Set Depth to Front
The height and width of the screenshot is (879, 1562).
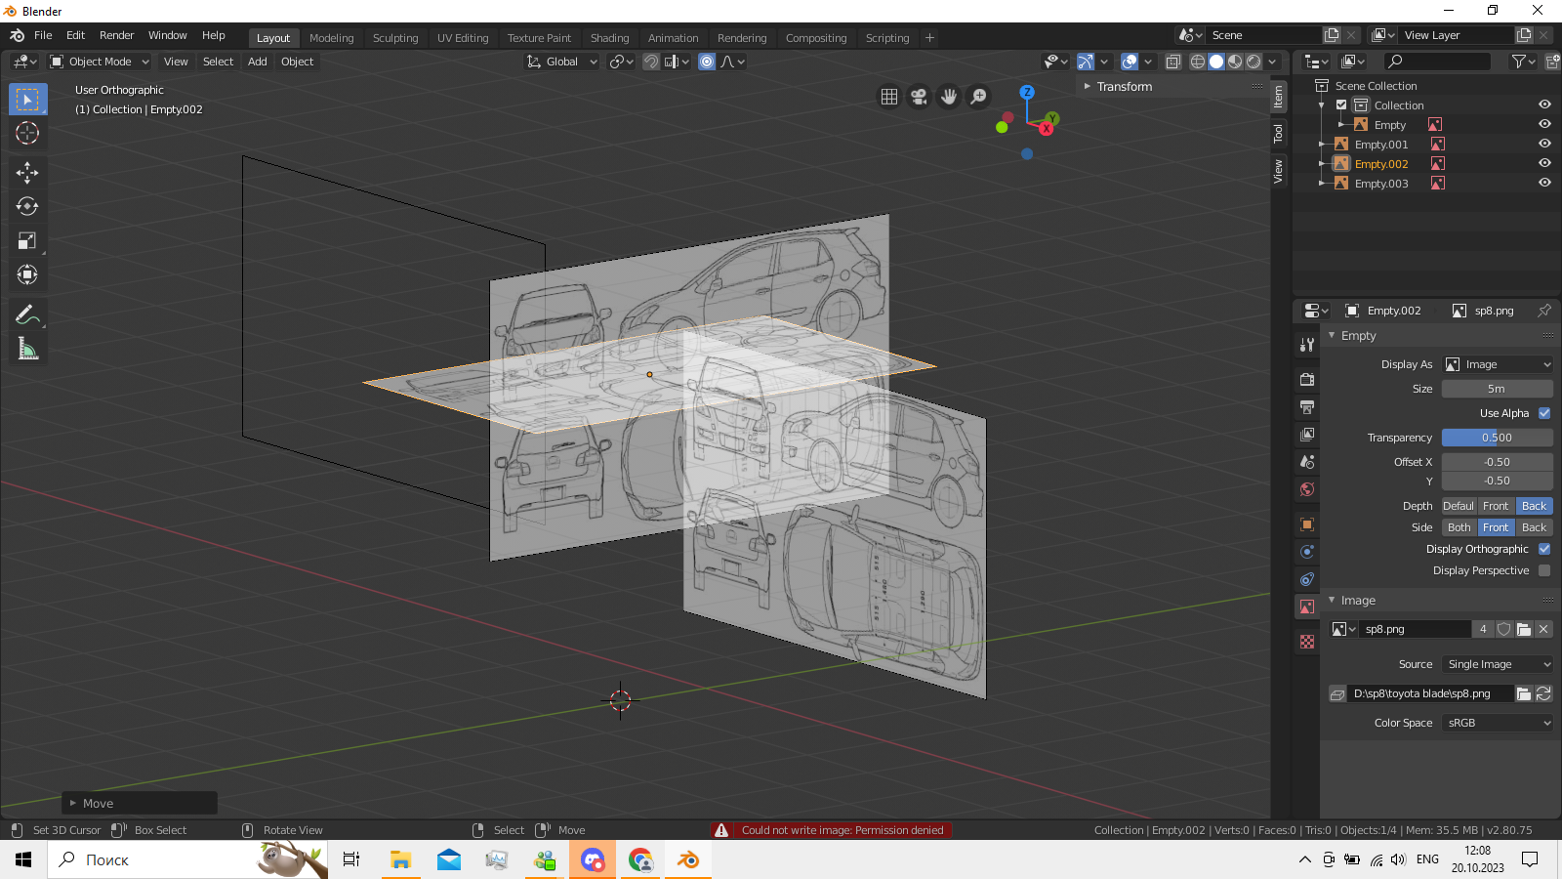point(1496,506)
